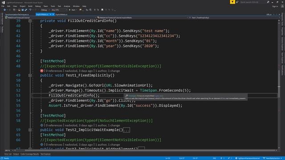Click the account avatar icon near Sign in
This screenshot has height=160, width=285.
(282, 6)
